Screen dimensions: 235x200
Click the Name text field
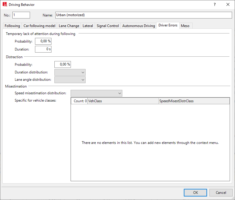pos(143,15)
